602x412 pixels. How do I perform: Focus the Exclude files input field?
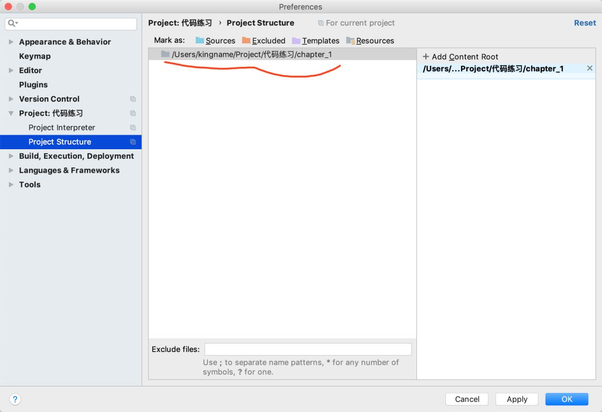point(308,350)
